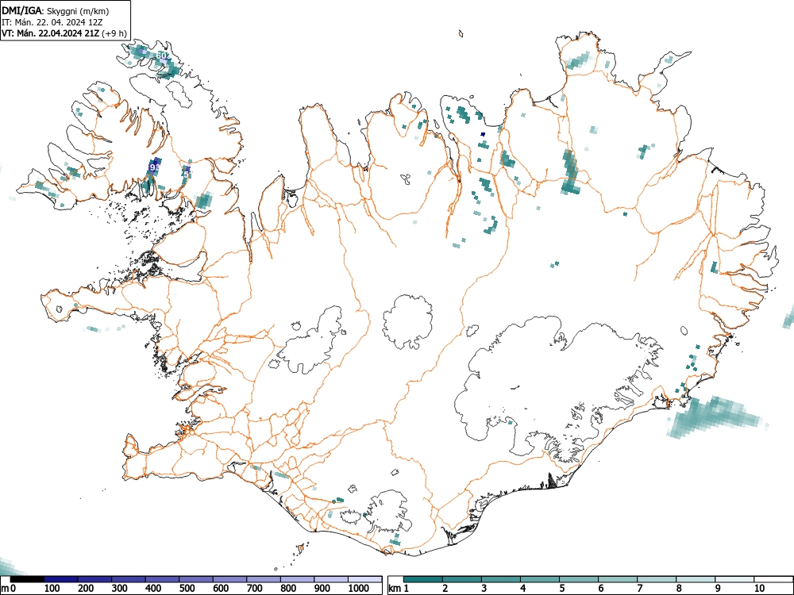This screenshot has width=794, height=595.
Task: Click the '8' label on the km scale
Action: [679, 588]
